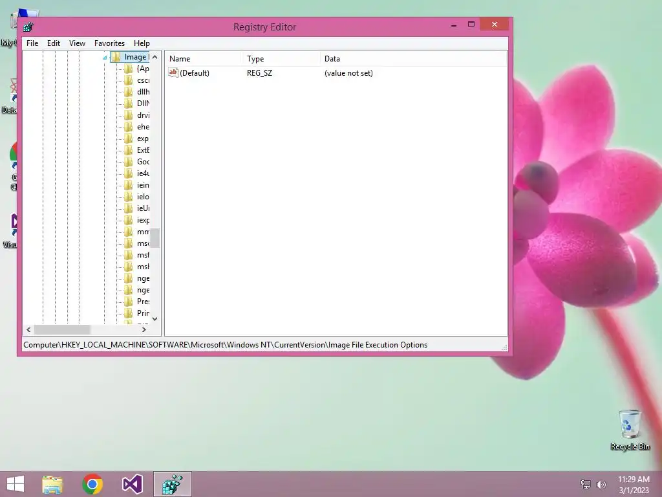Select the iexp key in the tree
Screen dimensions: 662x497
[x=143, y=220]
